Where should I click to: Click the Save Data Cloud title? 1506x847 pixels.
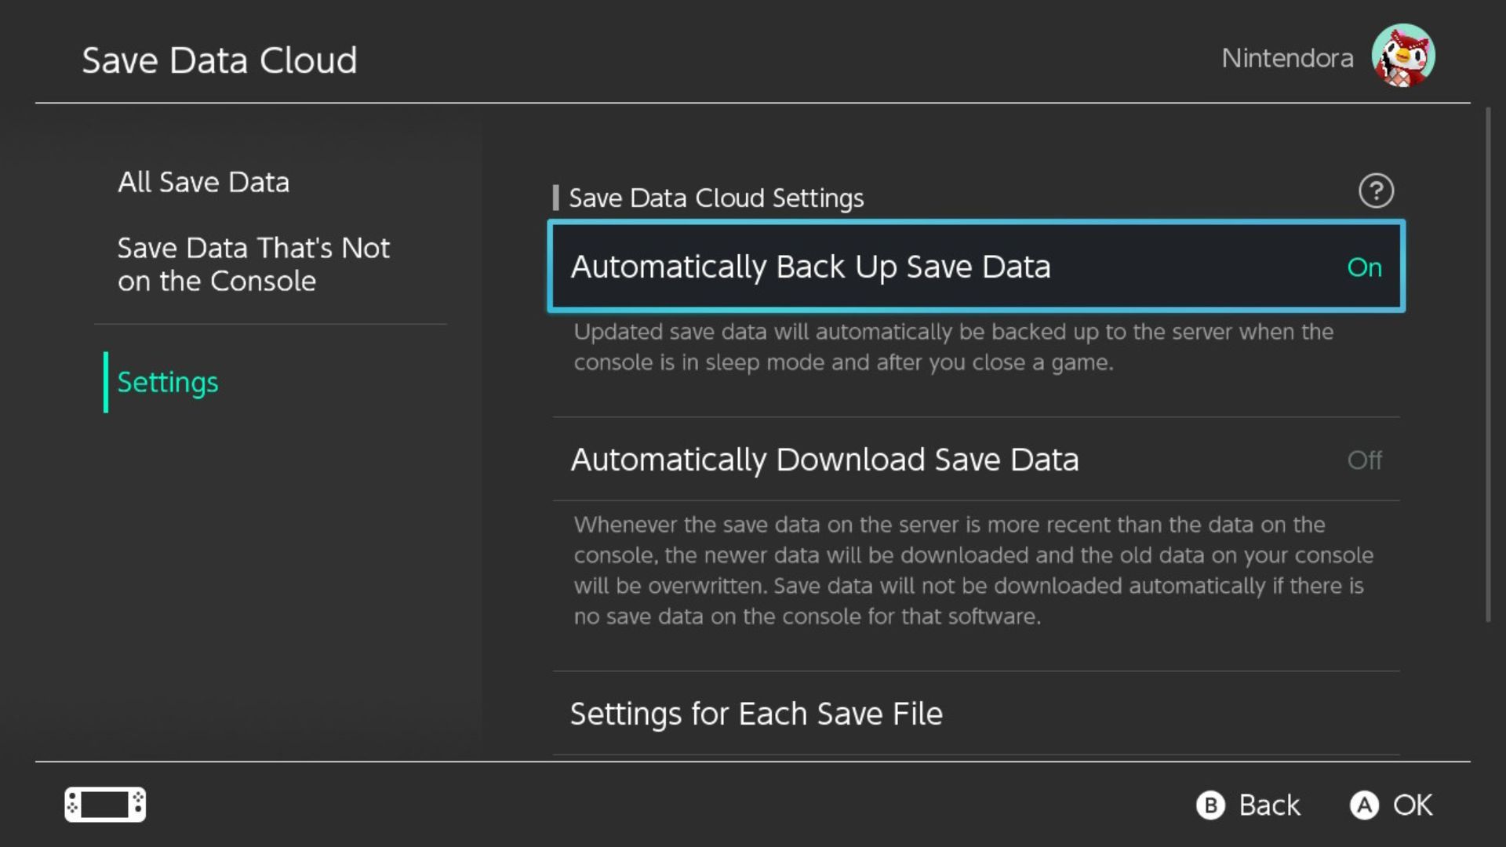pyautogui.click(x=220, y=60)
